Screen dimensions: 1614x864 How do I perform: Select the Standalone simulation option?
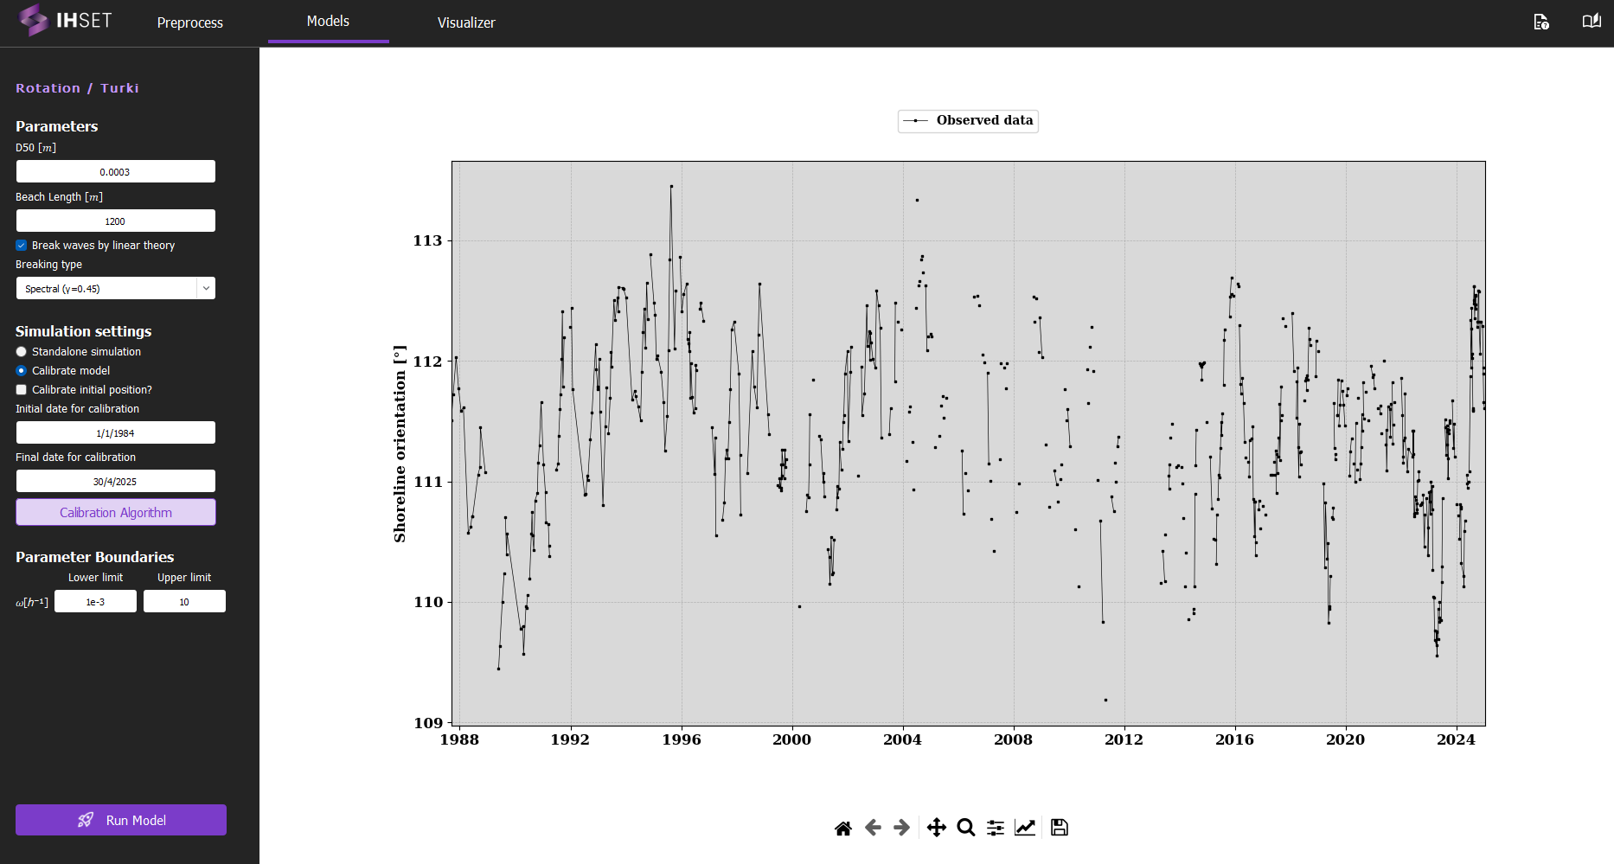pos(20,351)
